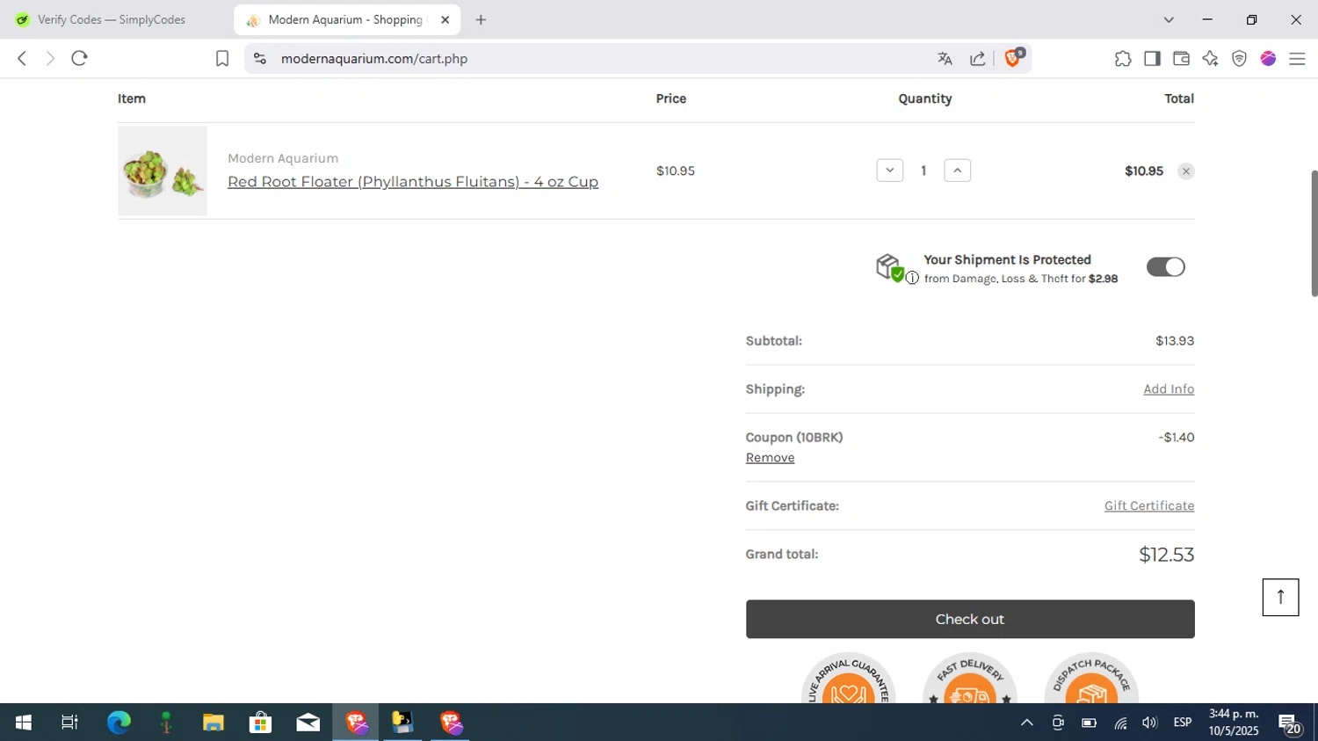Toggle shipment protection switch off
The height and width of the screenshot is (741, 1318).
click(x=1165, y=267)
